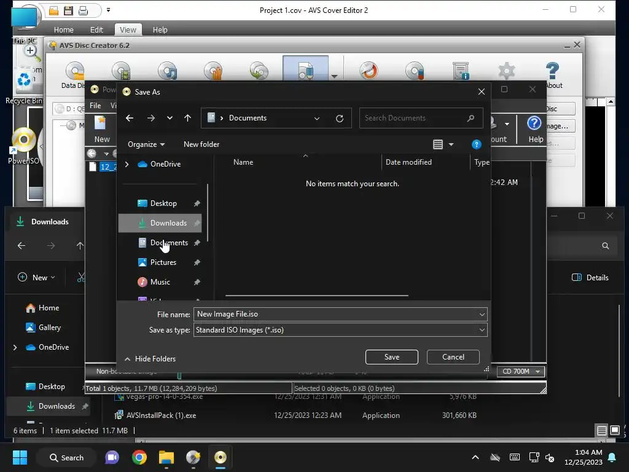Go back in Save As dialog

pos(129,118)
